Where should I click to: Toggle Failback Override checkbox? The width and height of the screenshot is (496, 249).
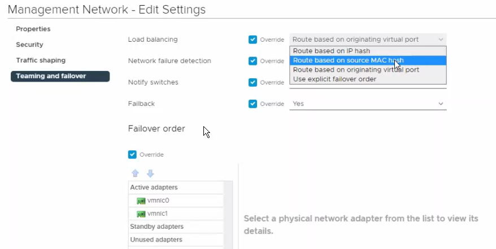click(x=253, y=104)
